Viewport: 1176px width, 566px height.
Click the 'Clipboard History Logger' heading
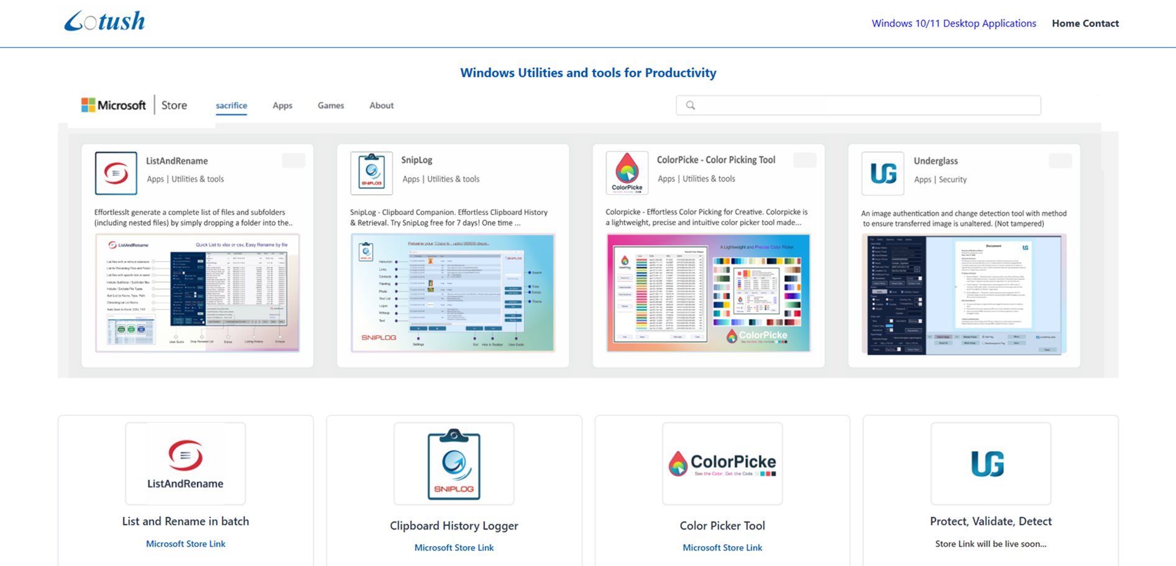[x=454, y=526]
